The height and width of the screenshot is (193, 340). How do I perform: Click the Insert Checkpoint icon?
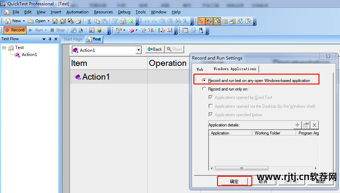point(118,30)
